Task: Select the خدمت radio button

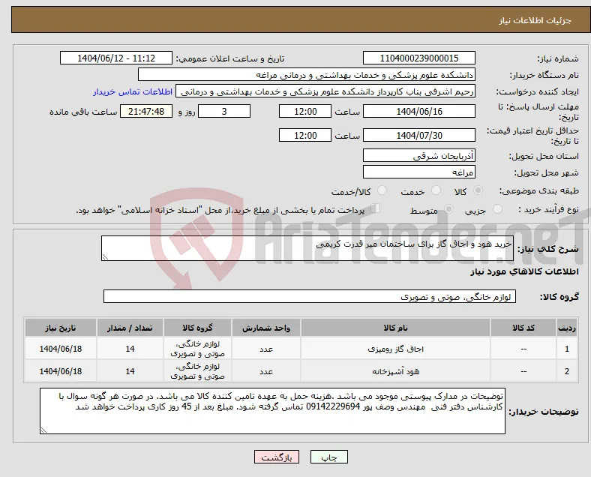Action: tap(436, 190)
